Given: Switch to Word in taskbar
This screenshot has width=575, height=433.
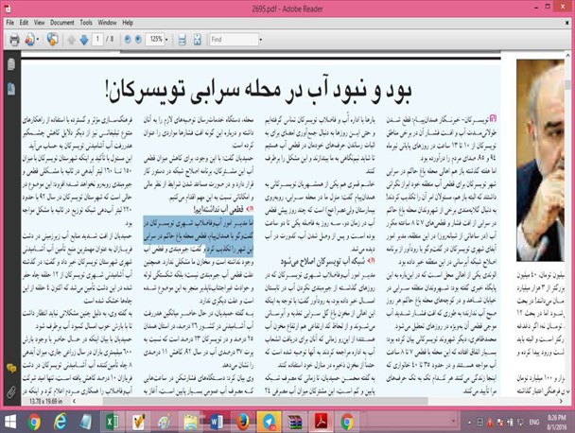Looking at the screenshot, I should (216, 422).
